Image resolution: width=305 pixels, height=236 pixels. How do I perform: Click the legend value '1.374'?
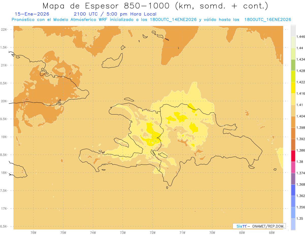click(301, 173)
